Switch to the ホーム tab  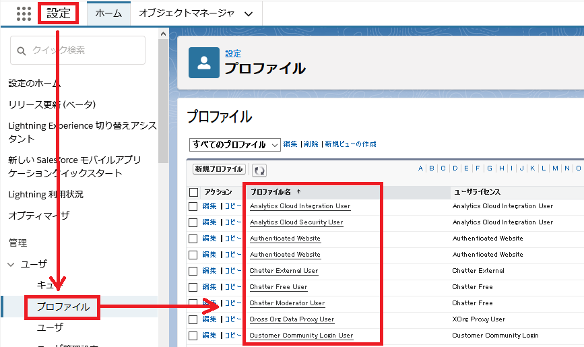pos(108,13)
